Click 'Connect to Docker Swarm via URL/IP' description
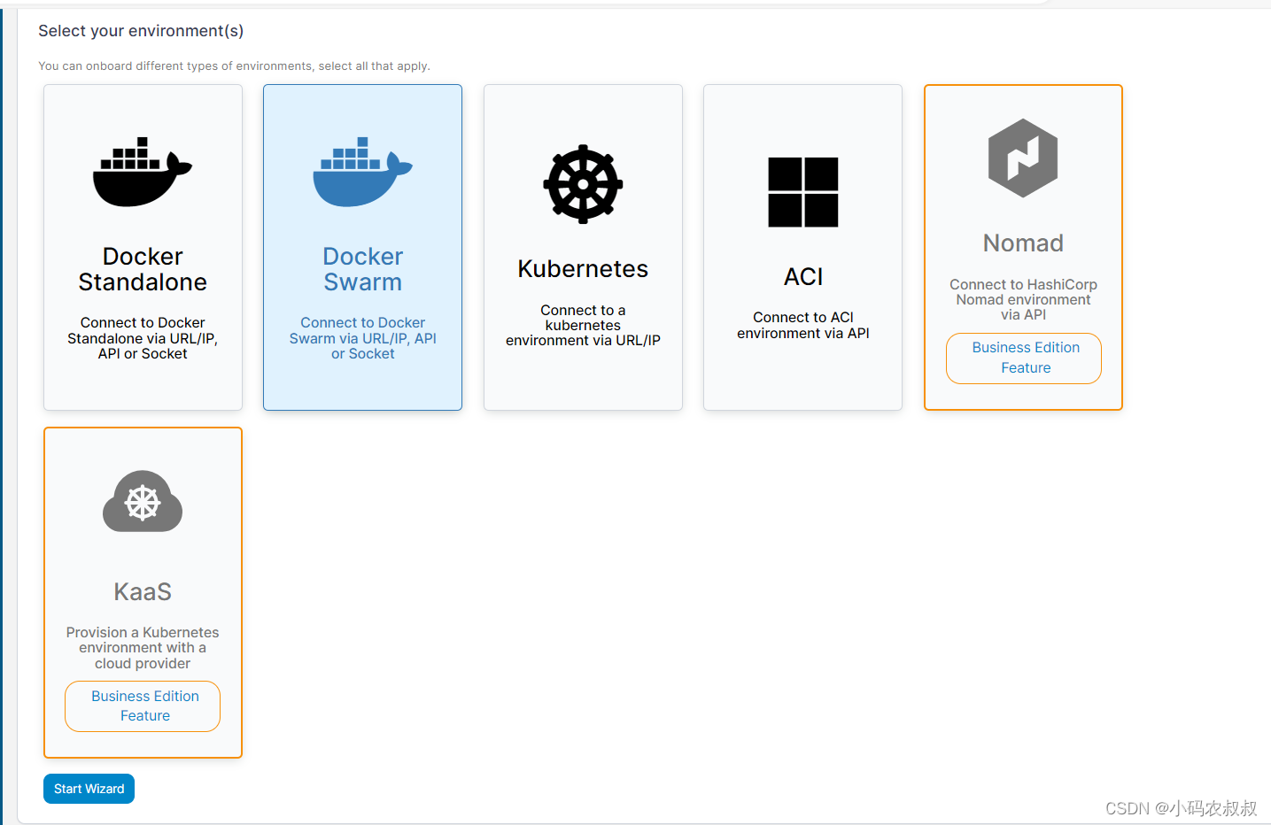This screenshot has width=1271, height=825. point(362,338)
